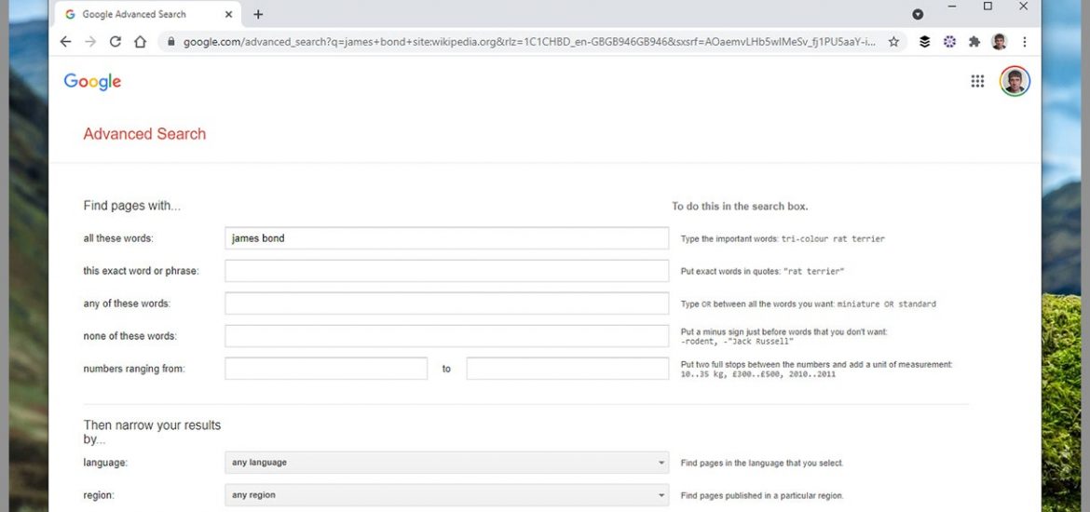This screenshot has width=1090, height=512.
Task: View site security via the padlock icon
Action: (x=171, y=42)
